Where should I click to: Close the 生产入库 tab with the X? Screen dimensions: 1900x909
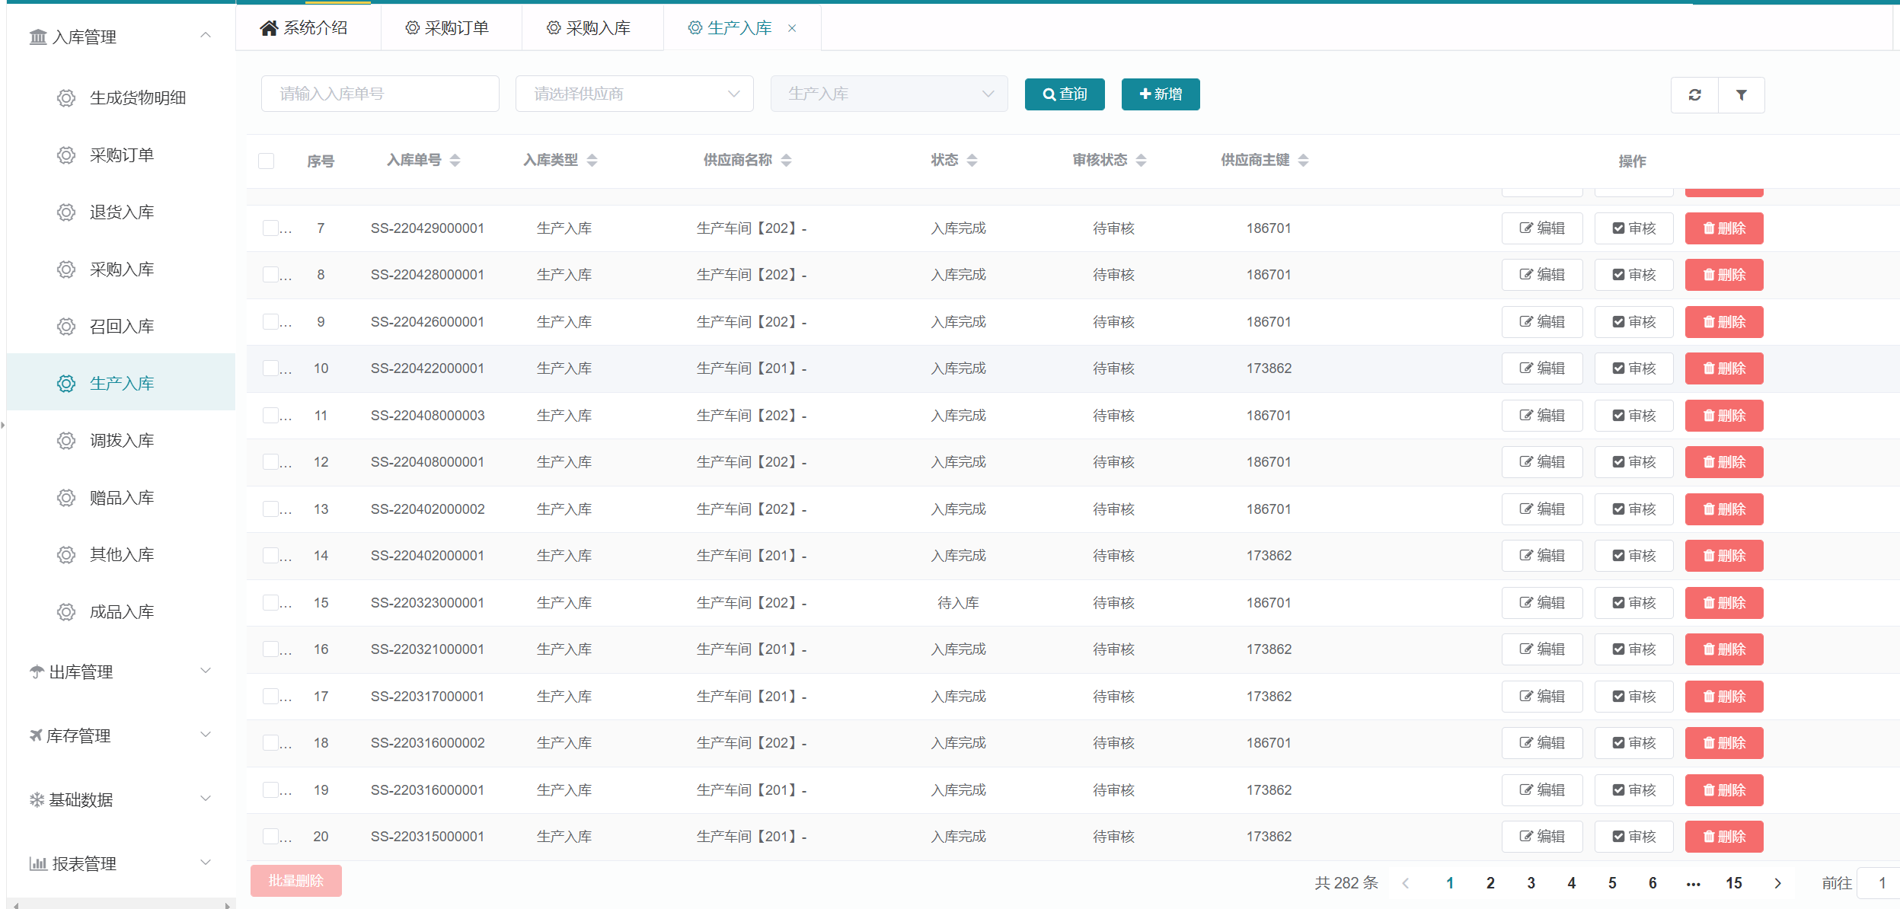[792, 28]
